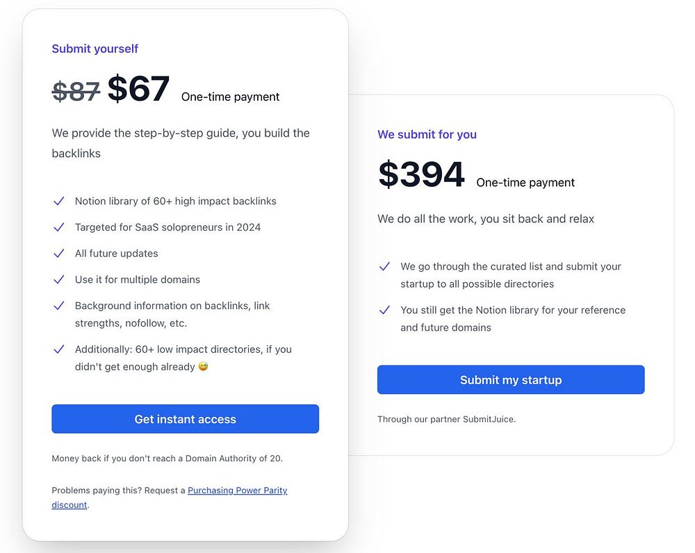The height and width of the screenshot is (553, 695).
Task: Open the Purchasing Power Parity discount link
Action: 237,490
